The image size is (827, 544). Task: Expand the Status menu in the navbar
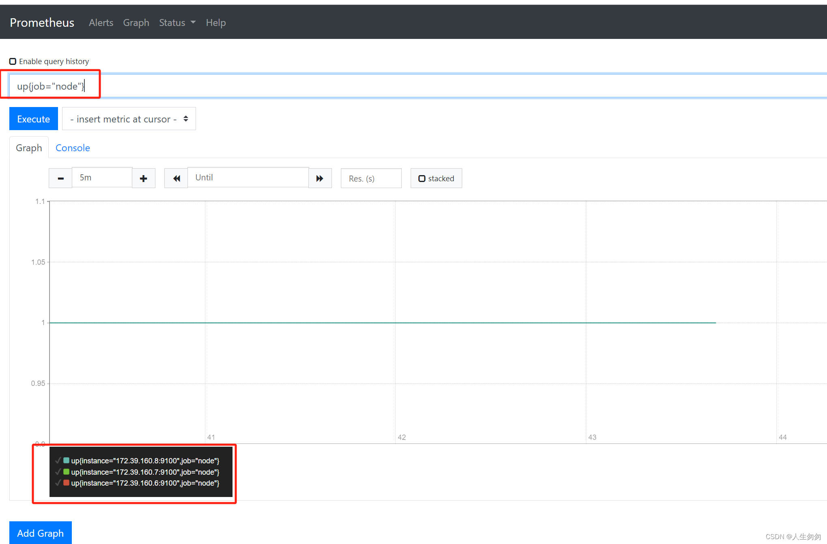[177, 23]
